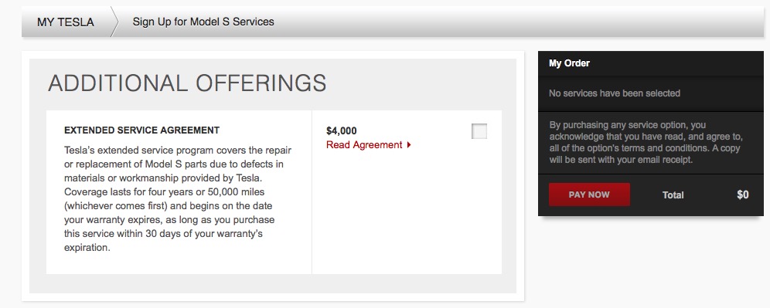Select Sign Up for Model S Services breadcrumb
The height and width of the screenshot is (308, 770).
coord(203,22)
